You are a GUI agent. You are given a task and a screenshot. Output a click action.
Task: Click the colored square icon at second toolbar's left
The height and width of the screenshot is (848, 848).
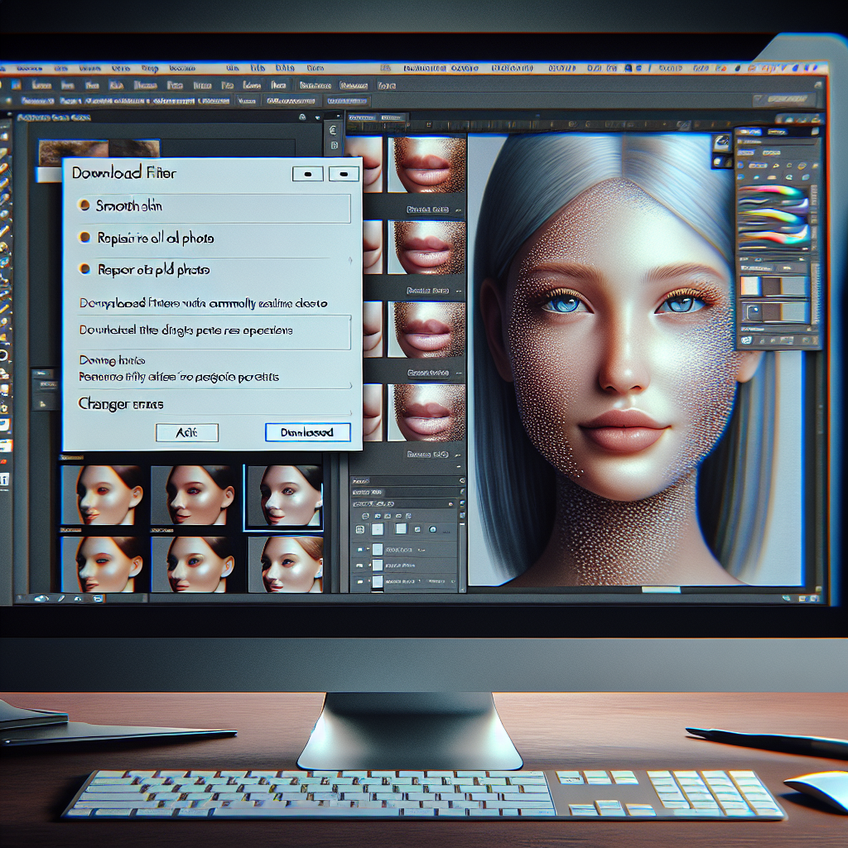(16, 84)
